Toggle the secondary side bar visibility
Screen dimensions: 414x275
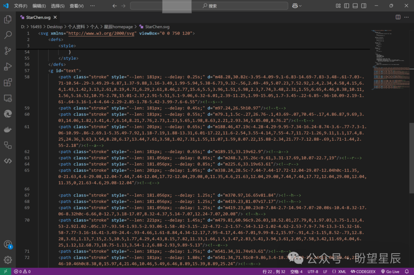[364, 6]
